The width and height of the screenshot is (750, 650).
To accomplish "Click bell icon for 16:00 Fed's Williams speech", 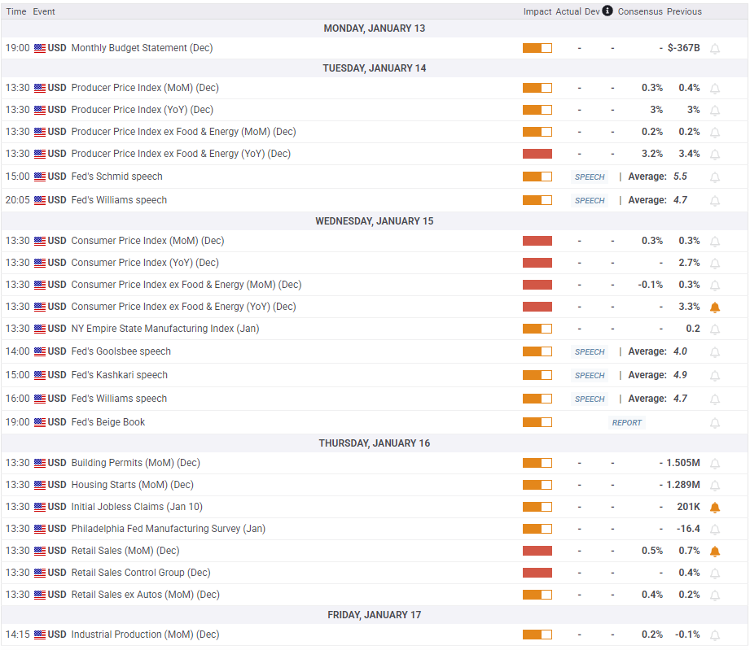I will [x=715, y=399].
